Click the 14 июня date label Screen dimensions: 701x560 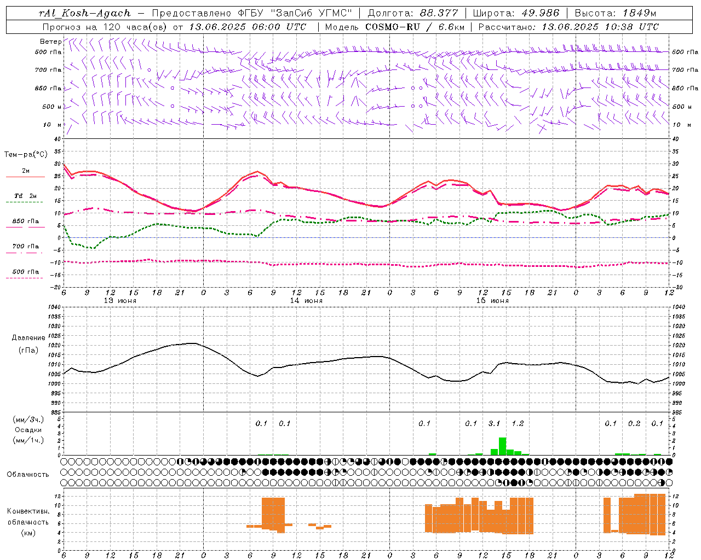coord(307,301)
